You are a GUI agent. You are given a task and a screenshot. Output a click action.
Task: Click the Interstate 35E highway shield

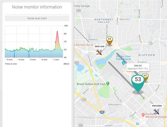(102, 112)
